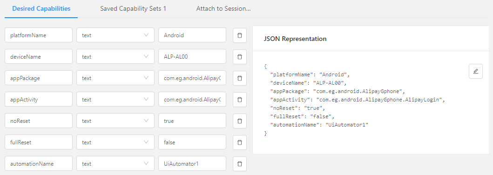Switch to Saved Capability Sets tab
The height and width of the screenshot is (175, 493).
(133, 8)
